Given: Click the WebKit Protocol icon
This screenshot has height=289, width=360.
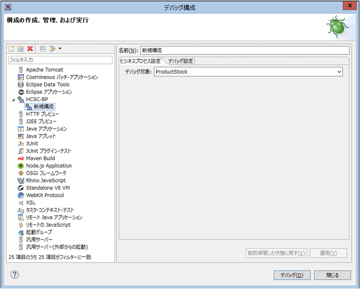Looking at the screenshot, I should [x=21, y=195].
